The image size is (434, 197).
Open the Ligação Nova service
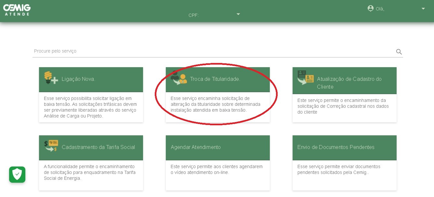point(91,80)
